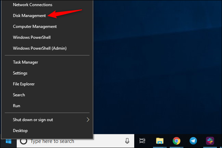The height and width of the screenshot is (148, 222).
Task: Open Slack from the taskbar
Action: coord(210,141)
